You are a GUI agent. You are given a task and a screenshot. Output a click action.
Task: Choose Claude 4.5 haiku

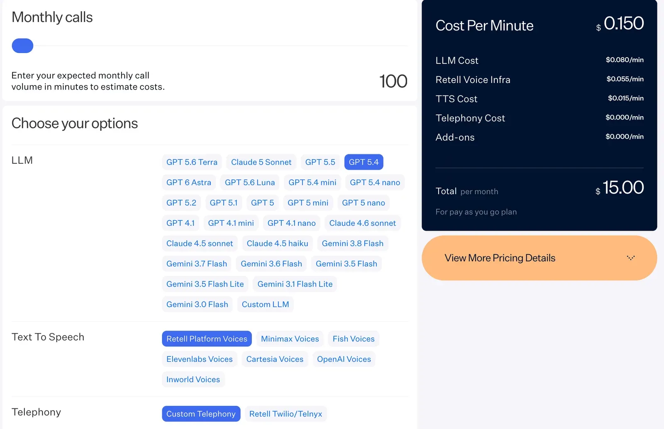(277, 244)
